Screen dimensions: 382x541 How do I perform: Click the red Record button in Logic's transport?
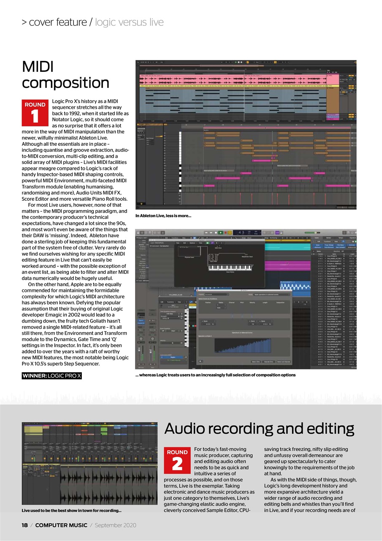pyautogui.click(x=225, y=232)
